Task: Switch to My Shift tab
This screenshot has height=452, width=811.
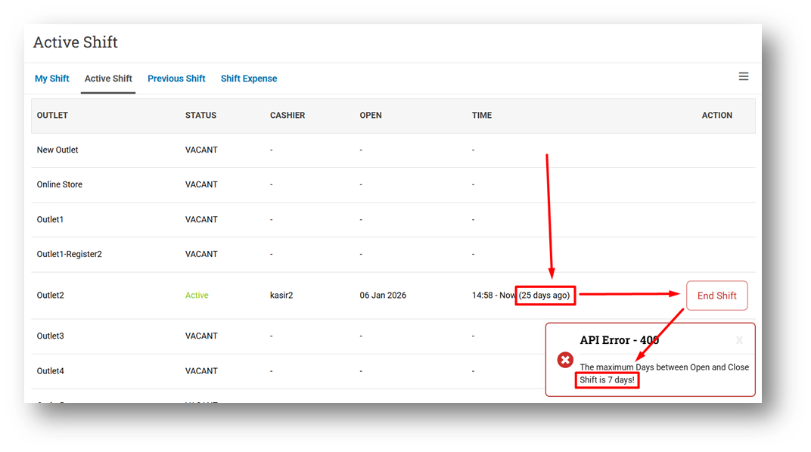Action: pos(51,79)
